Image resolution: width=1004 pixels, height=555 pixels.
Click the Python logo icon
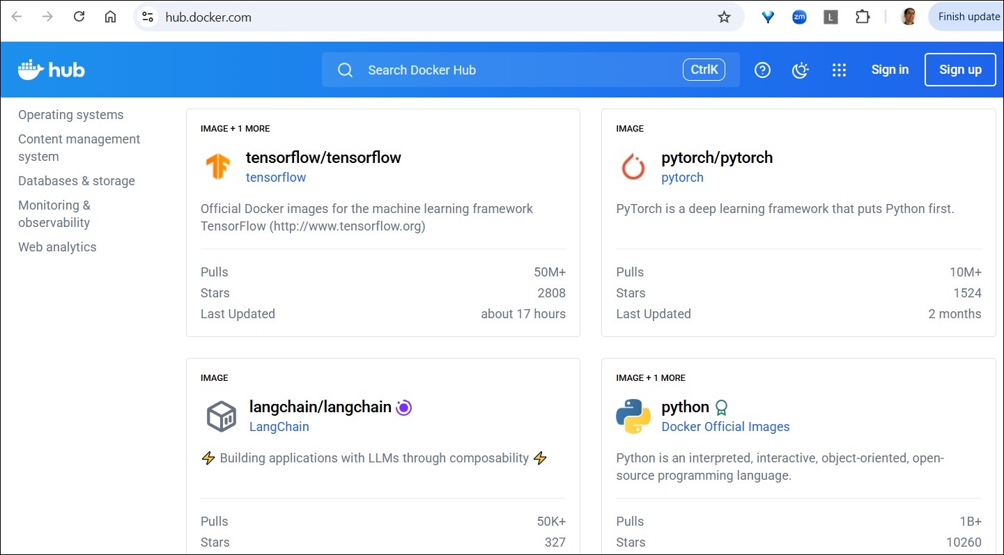pos(634,415)
